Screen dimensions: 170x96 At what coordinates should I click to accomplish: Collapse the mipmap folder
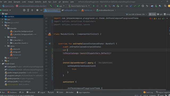pyautogui.click(x=5, y=37)
